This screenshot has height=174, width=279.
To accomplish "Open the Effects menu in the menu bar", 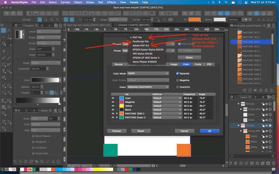I will coord(111,2).
